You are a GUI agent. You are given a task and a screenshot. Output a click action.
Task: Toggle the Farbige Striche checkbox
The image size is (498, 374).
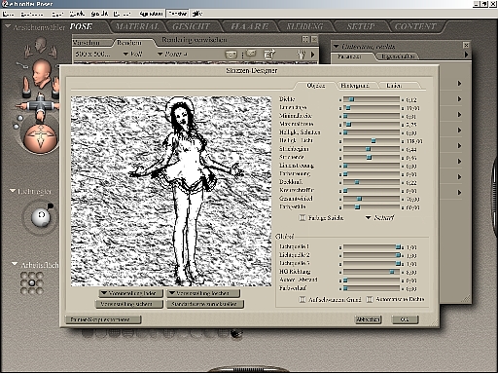(x=302, y=217)
